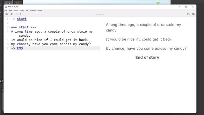Close the Inky window
Screen dimensions: 204x115
pos(193,7)
